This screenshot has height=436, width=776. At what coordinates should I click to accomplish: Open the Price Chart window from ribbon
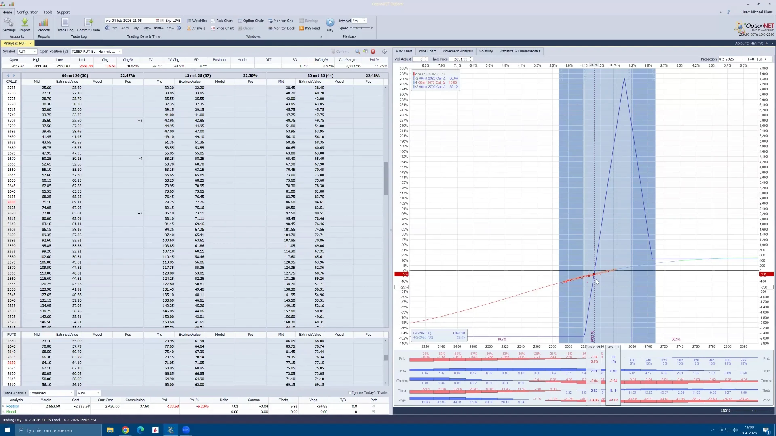pos(222,28)
